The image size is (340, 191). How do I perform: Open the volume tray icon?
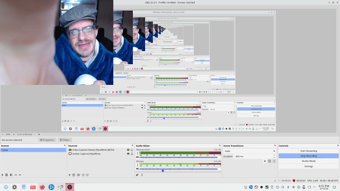[283, 187]
